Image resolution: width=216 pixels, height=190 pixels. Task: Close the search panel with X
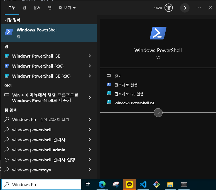tap(210, 8)
